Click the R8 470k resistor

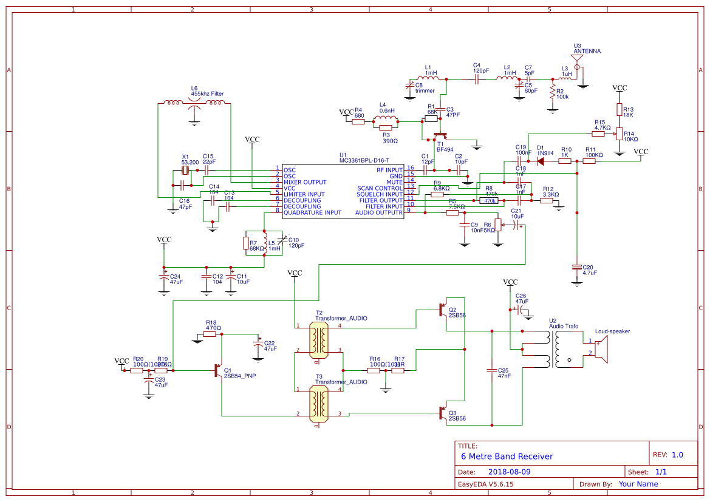coord(488,200)
